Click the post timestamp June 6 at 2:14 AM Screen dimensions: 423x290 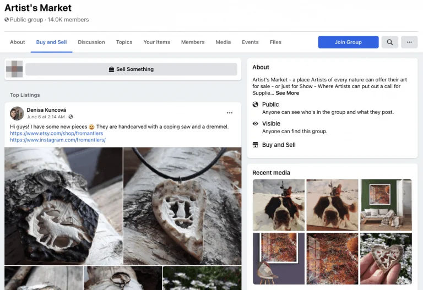[46, 117]
